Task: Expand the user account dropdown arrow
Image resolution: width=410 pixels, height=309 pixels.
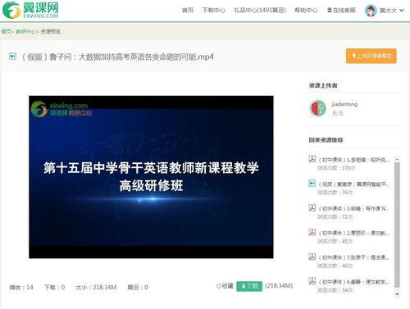Action: pyautogui.click(x=402, y=11)
